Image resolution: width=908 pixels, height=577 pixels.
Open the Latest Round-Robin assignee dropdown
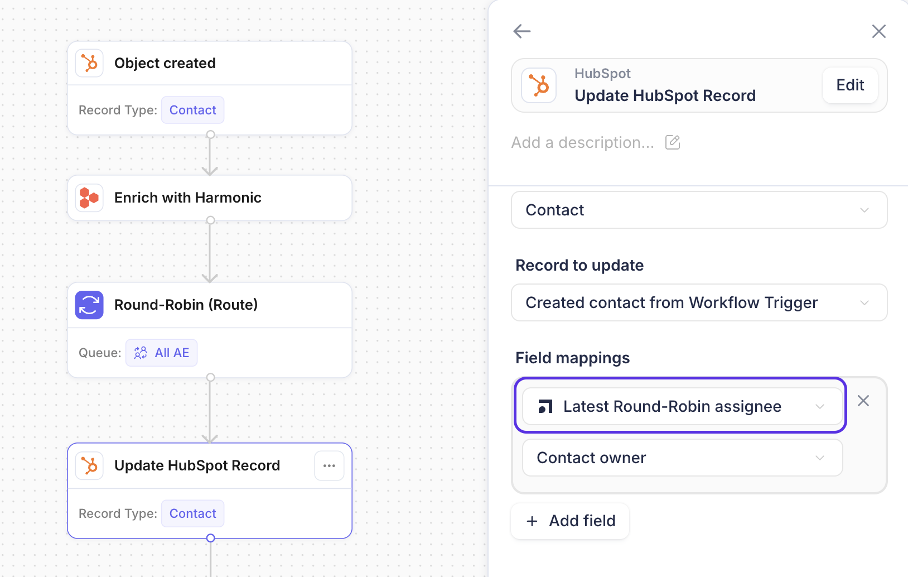(682, 406)
